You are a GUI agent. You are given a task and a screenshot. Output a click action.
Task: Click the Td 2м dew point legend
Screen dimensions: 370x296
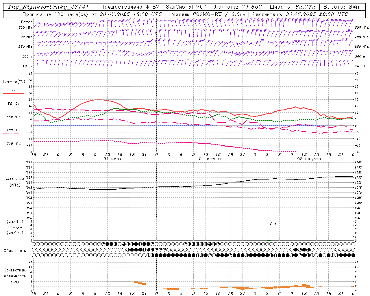tap(13, 103)
